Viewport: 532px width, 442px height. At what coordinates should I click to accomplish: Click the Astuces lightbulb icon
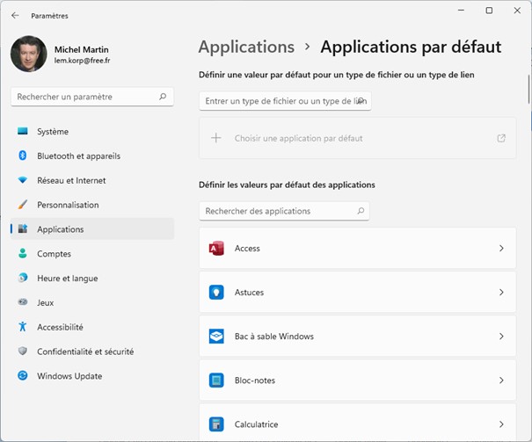tap(216, 293)
